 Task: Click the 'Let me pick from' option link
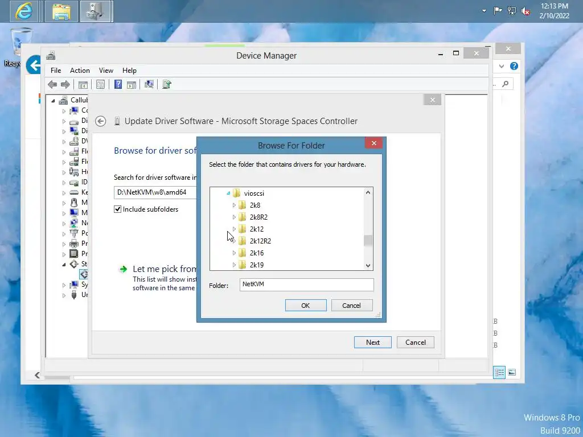tap(165, 269)
